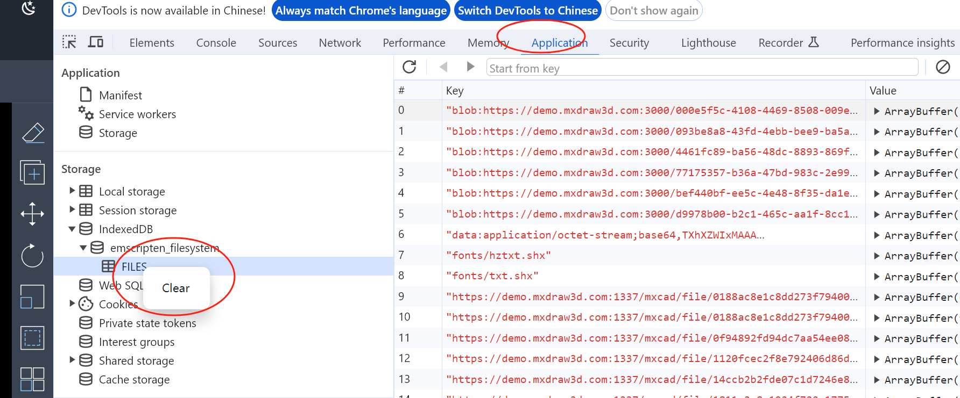Click Switch DevTools to Chinese button
This screenshot has height=398, width=960.
coord(527,11)
